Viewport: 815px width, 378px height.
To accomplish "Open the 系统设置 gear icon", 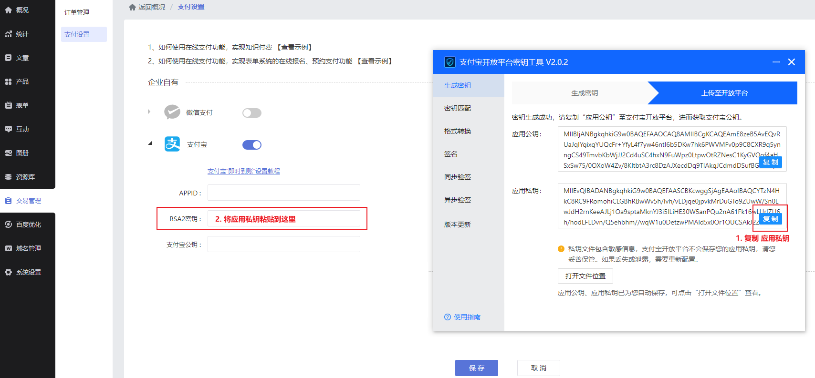I will point(8,272).
